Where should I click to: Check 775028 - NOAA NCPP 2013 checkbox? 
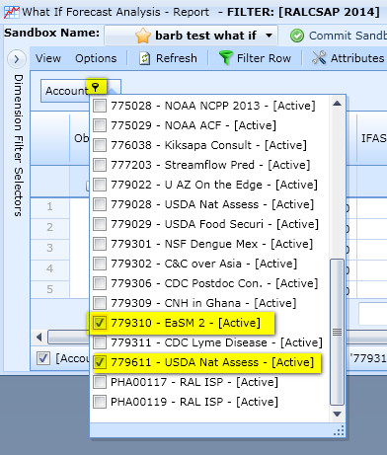tap(100, 106)
